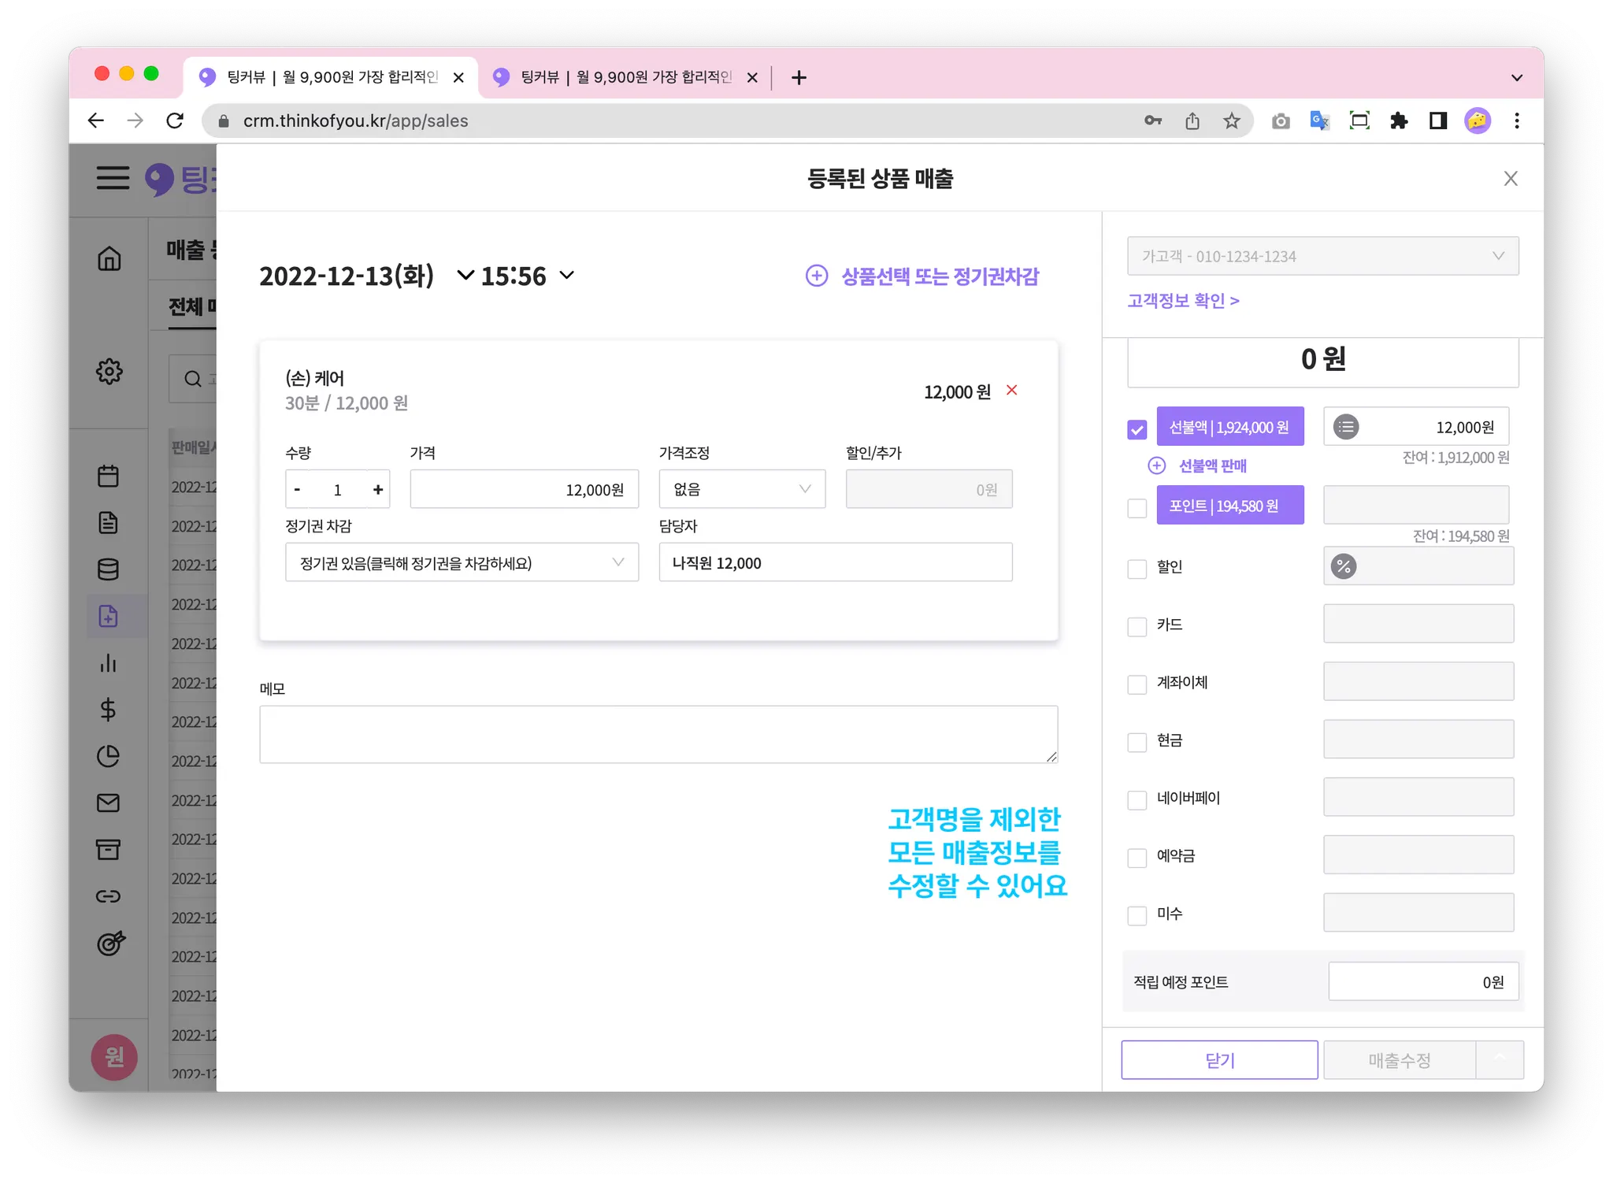Open settings gear in the sidebar
Screen dimensions: 1613x1183
click(x=109, y=371)
